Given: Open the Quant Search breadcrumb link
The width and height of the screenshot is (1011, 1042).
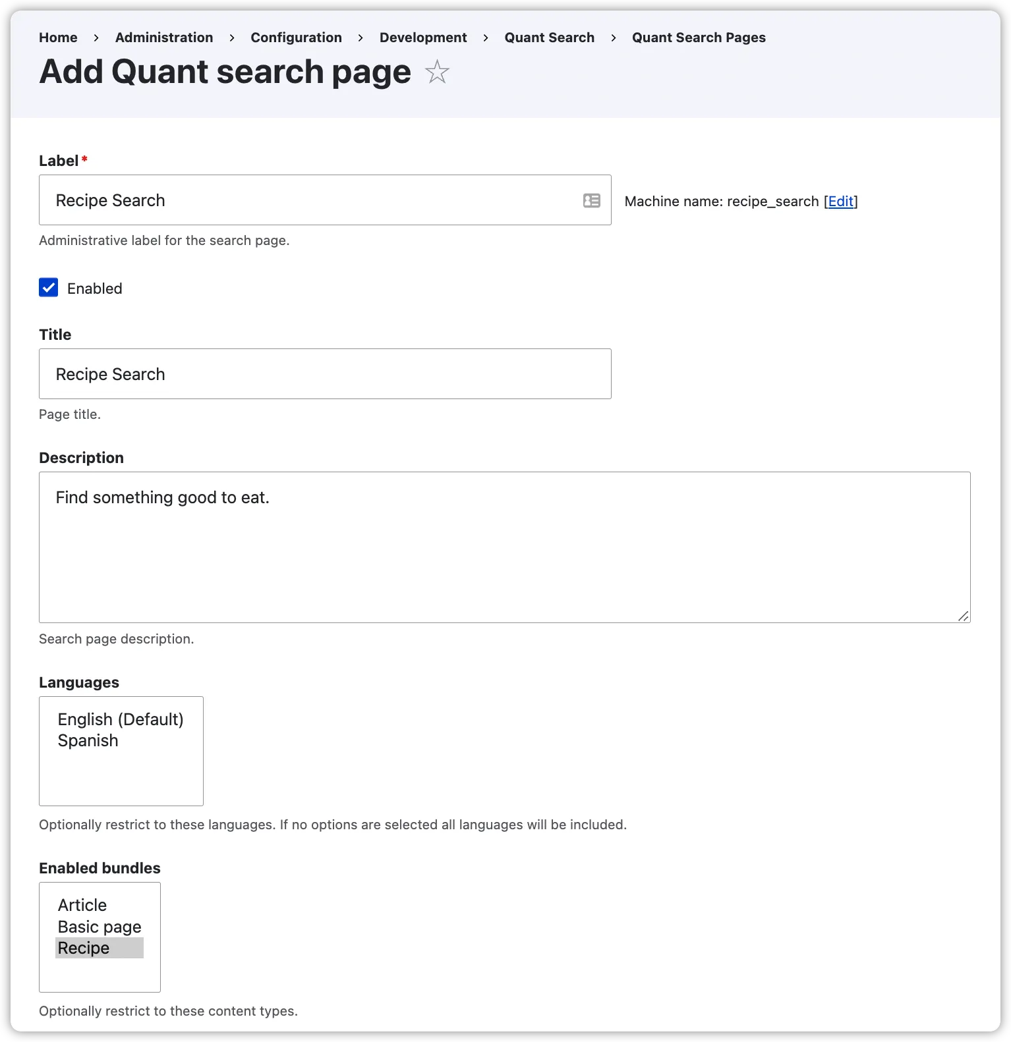Looking at the screenshot, I should pyautogui.click(x=549, y=38).
